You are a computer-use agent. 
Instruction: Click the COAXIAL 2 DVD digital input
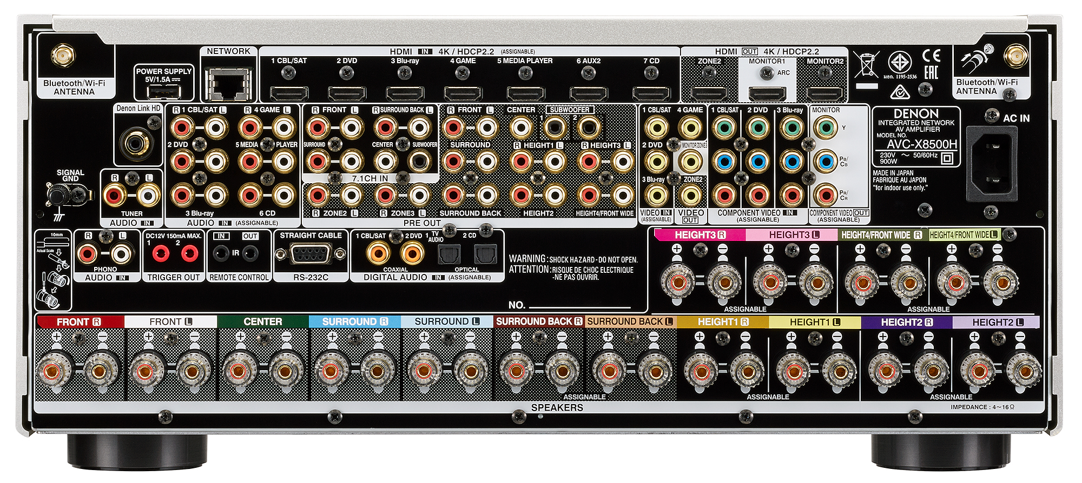412,253
